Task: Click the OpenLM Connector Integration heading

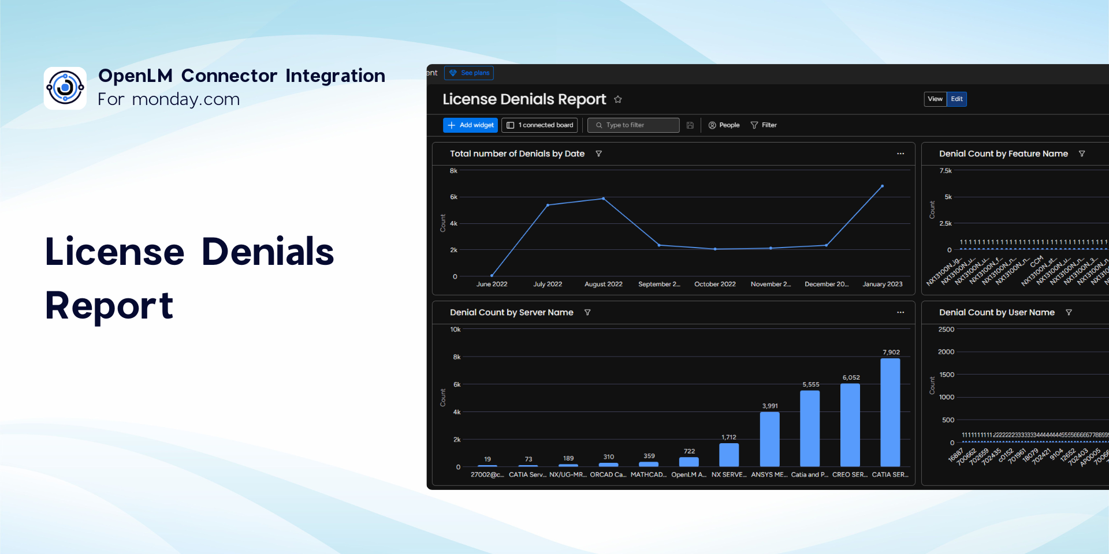Action: point(241,76)
